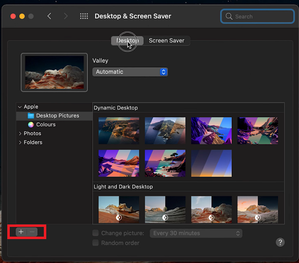
Task: Click the magnifier icon in Search
Action: click(x=229, y=17)
